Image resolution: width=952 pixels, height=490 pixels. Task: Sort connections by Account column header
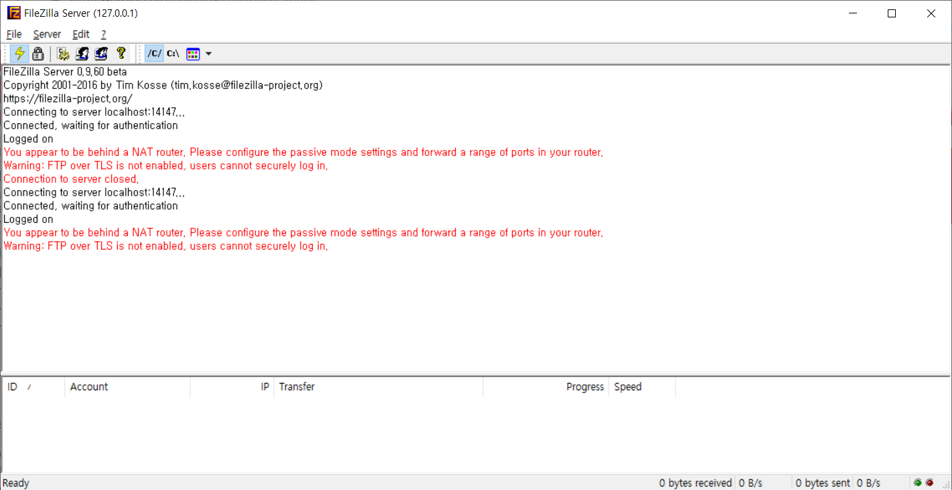click(127, 387)
